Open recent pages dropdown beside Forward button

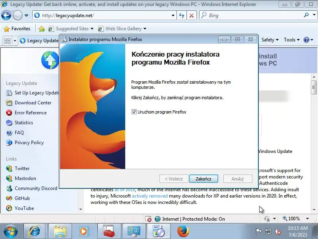point(26,16)
